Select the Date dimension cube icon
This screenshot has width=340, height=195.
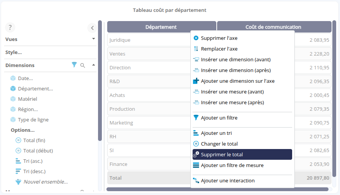point(13,78)
